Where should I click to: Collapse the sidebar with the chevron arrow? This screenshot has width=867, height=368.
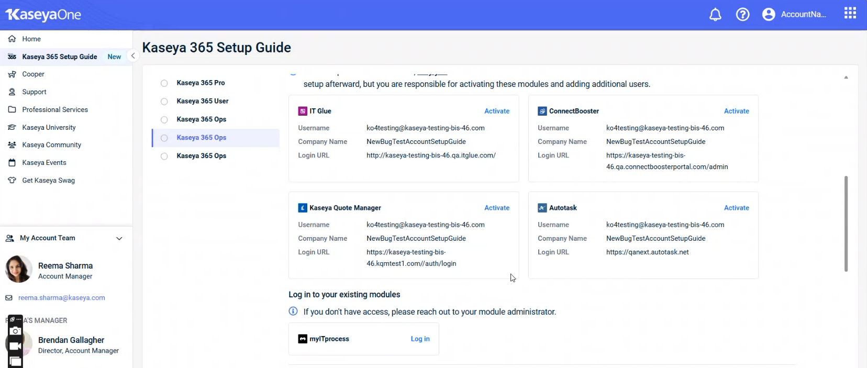tap(133, 56)
